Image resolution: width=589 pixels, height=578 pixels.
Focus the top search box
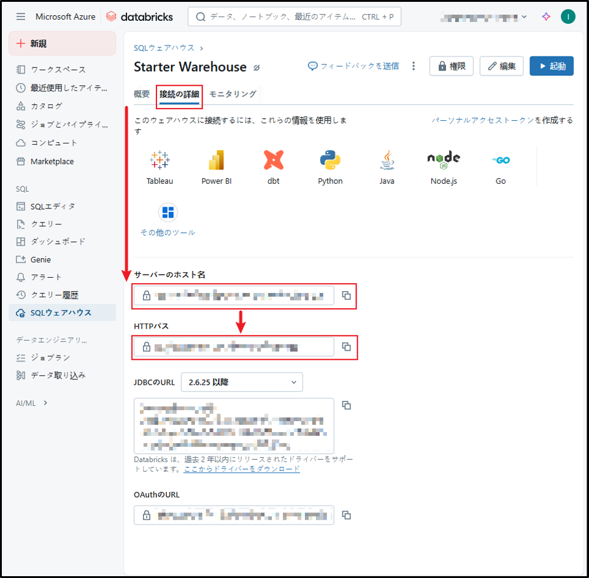(294, 17)
